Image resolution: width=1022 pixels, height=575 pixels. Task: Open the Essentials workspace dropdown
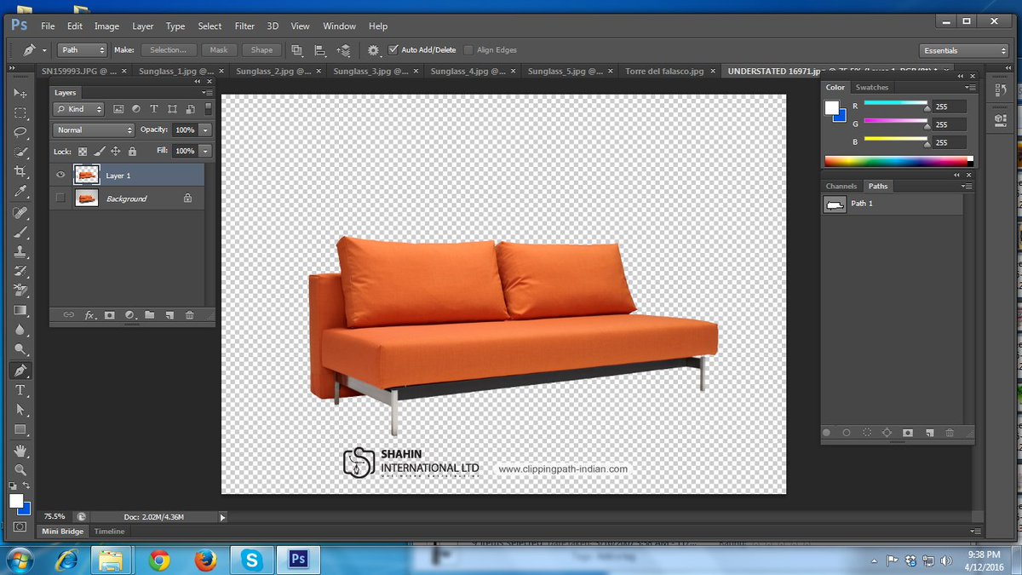(964, 51)
